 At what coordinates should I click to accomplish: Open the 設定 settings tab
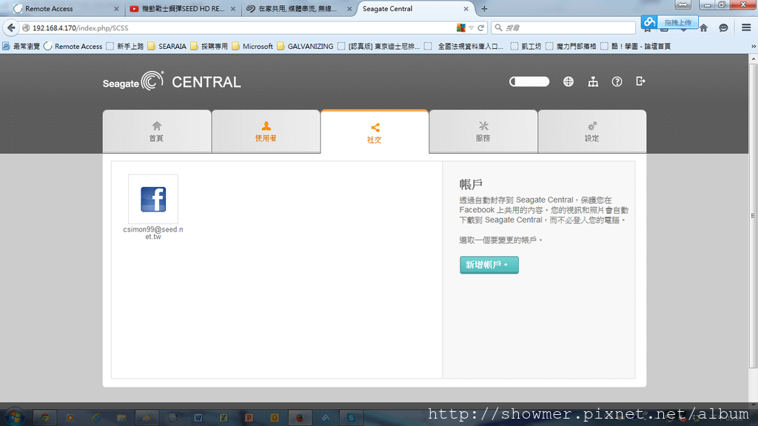[x=592, y=132]
